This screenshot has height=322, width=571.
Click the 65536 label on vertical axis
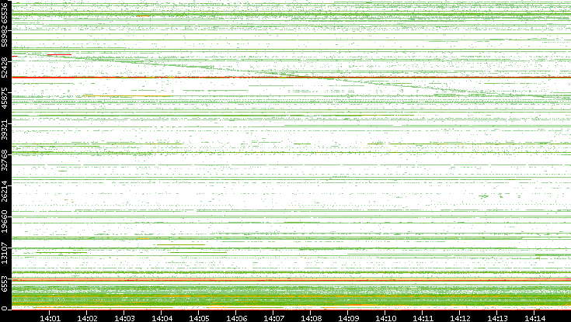click(5, 14)
